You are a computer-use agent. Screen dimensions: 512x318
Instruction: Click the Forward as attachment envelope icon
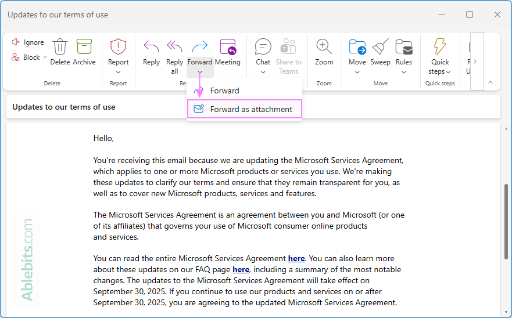coord(199,109)
